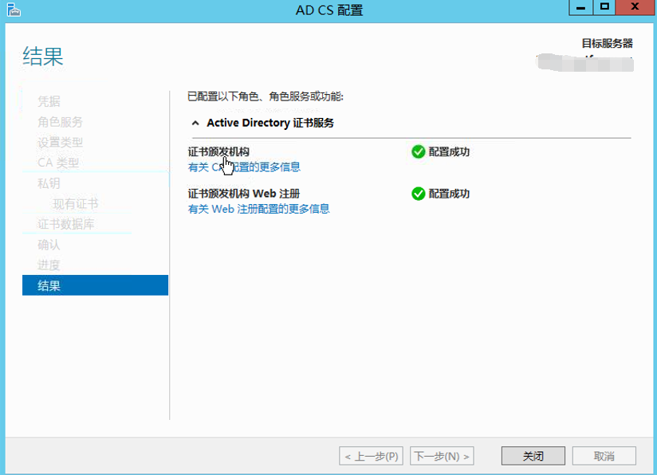Click green success checkmark for 证书颁发机构
The image size is (657, 475).
click(418, 151)
